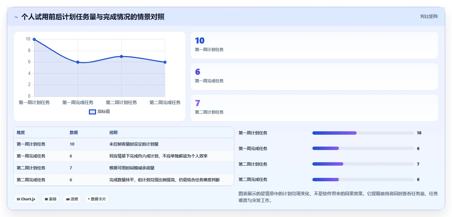Click the 数据 table column header
Screen dimensions: 452x217
(74, 133)
